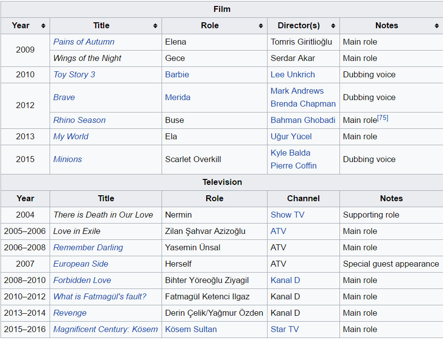Sort film table by Director(s) arrows
Image resolution: width=443 pixels, height=340 pixels.
click(x=333, y=26)
